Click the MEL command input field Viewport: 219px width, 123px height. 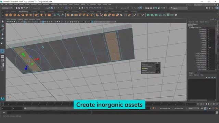(x=49, y=112)
